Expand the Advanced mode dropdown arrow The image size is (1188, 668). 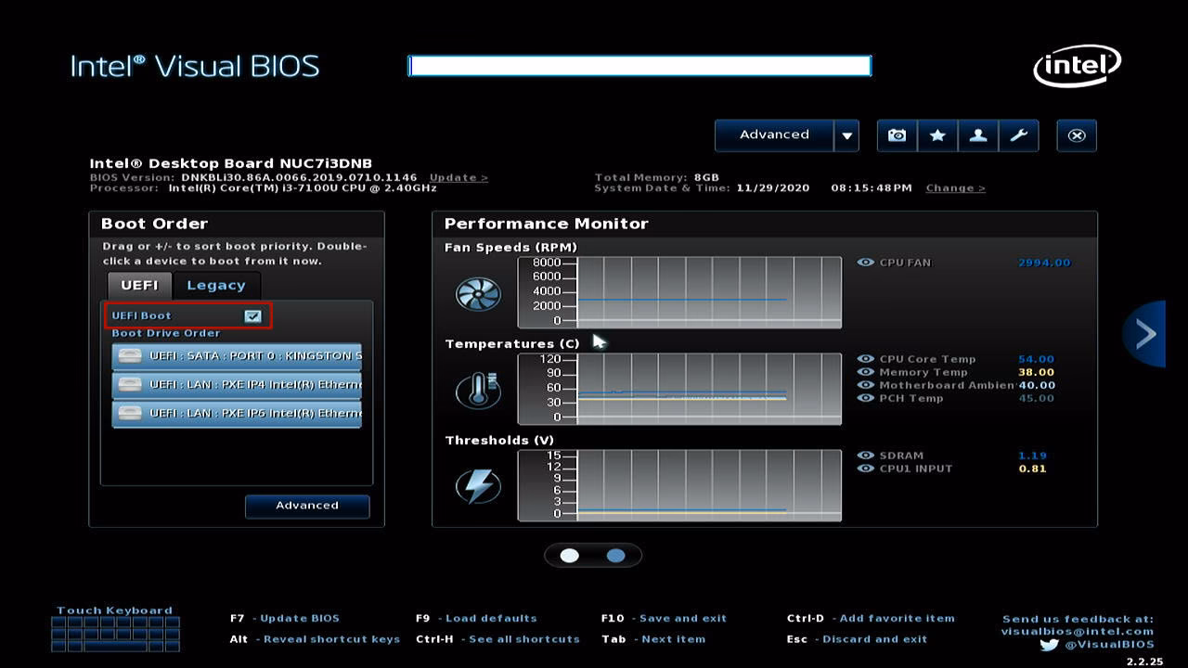tap(846, 135)
